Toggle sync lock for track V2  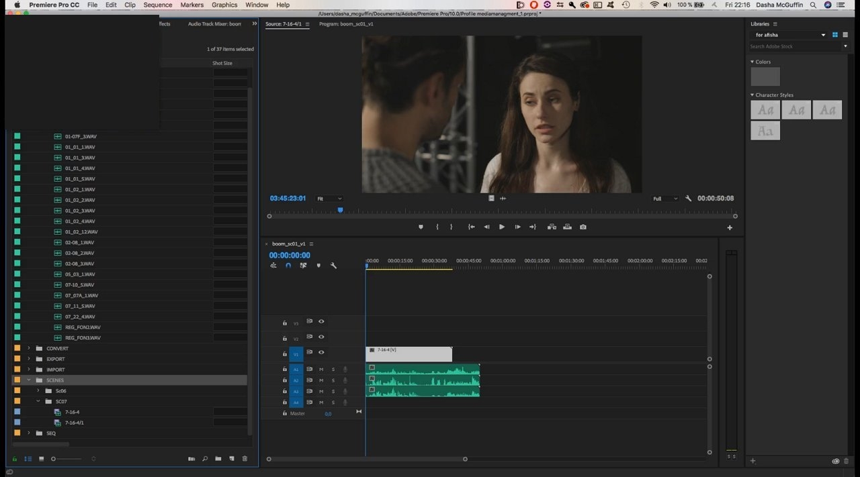point(310,337)
